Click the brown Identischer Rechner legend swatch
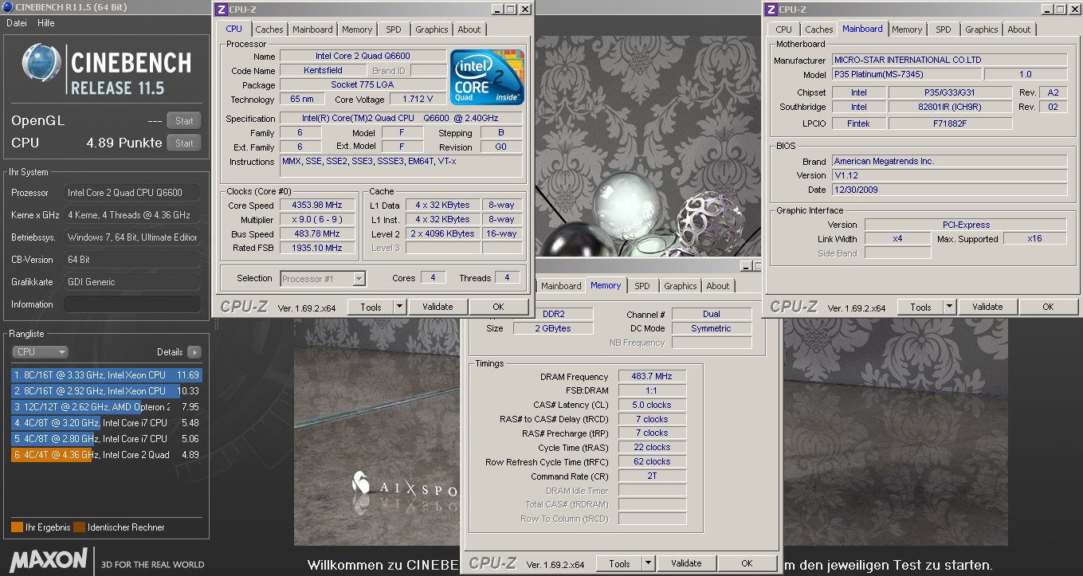The height and width of the screenshot is (576, 1083). [79, 527]
